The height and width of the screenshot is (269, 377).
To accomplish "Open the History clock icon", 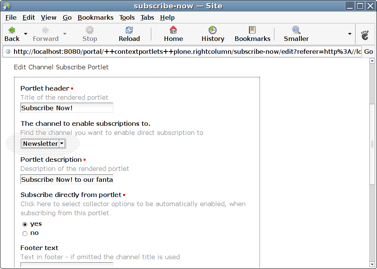I will [x=212, y=30].
